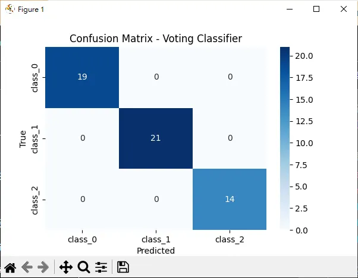Image resolution: width=358 pixels, height=278 pixels.
Task: Pick the heatmap cell showing 14
Action: point(230,200)
